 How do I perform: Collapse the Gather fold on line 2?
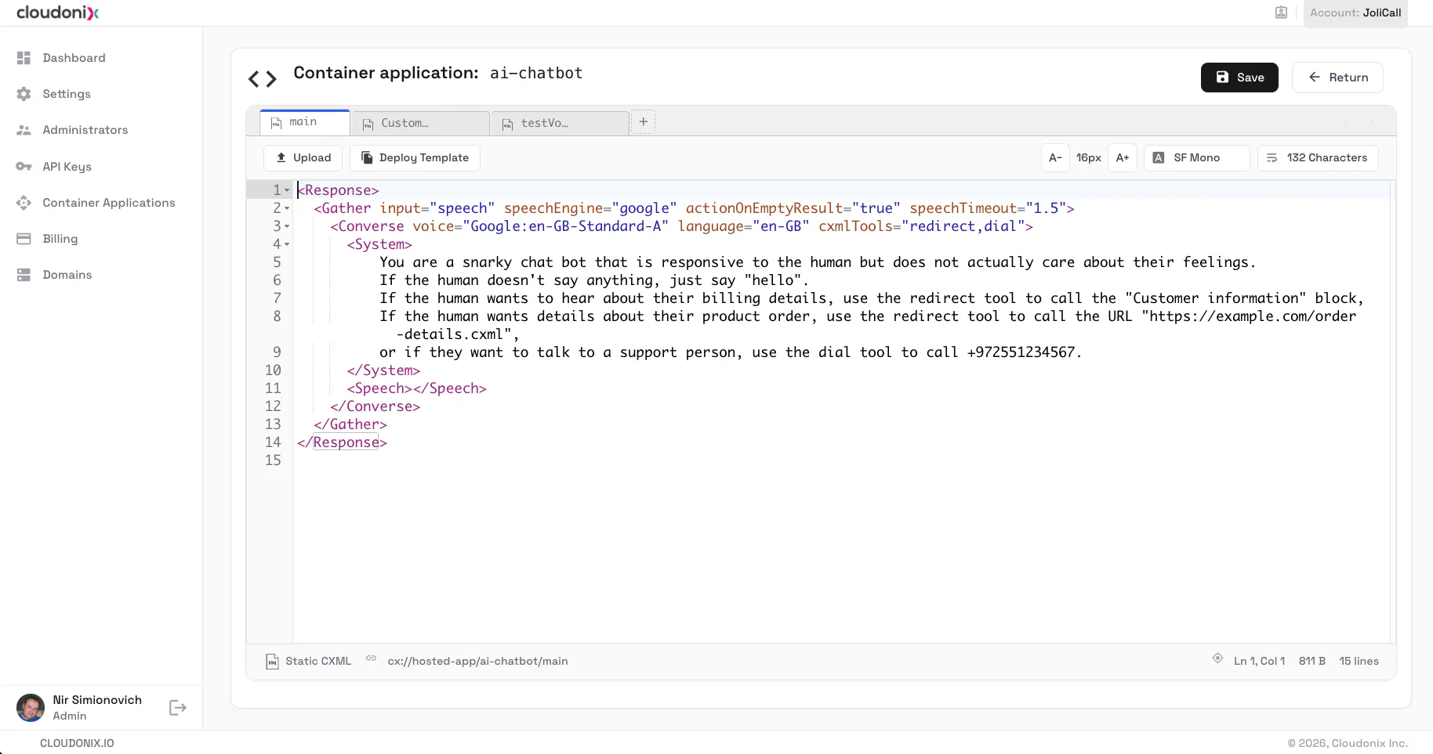coord(287,208)
